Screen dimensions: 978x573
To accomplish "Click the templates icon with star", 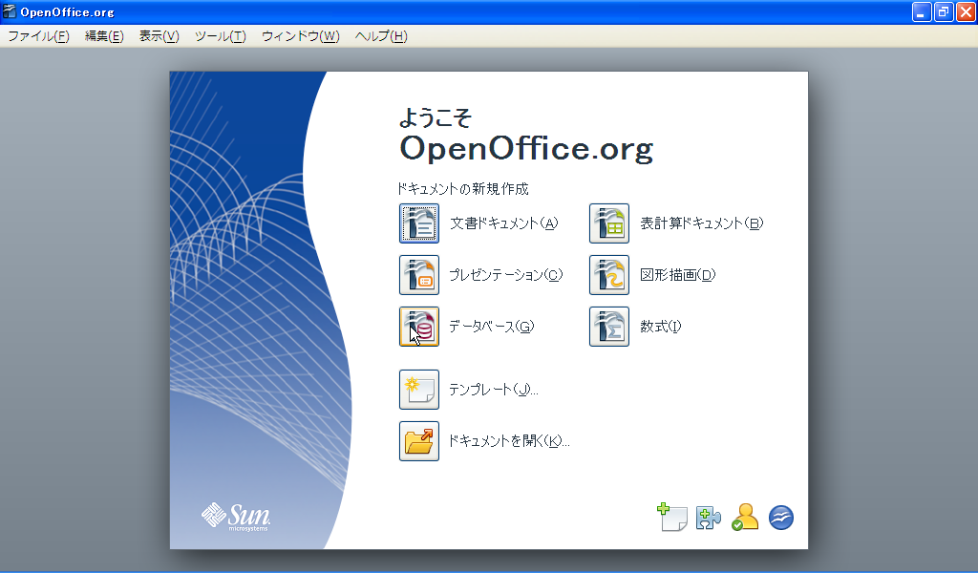I will coord(419,390).
